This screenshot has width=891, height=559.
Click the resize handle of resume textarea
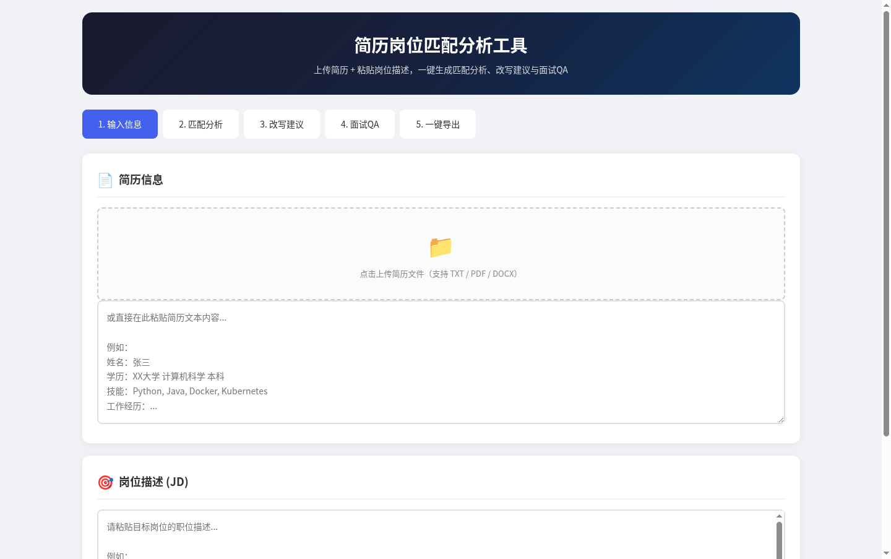[x=781, y=420]
